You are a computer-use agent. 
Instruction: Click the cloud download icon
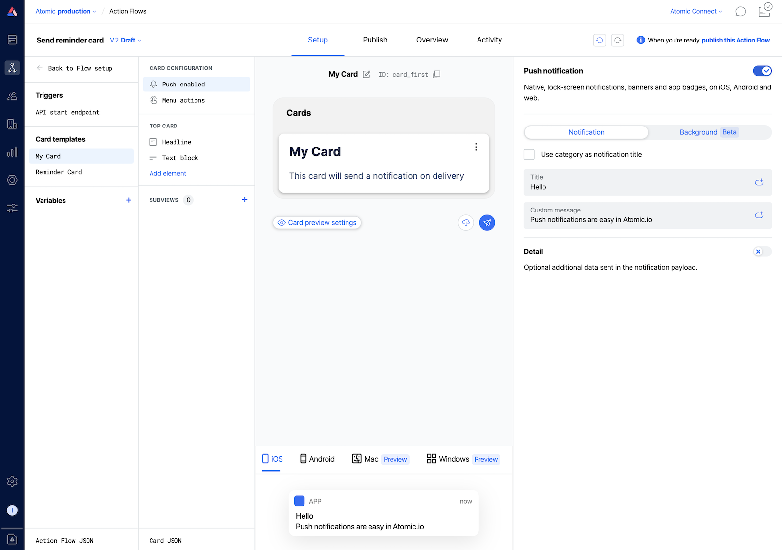tap(466, 223)
